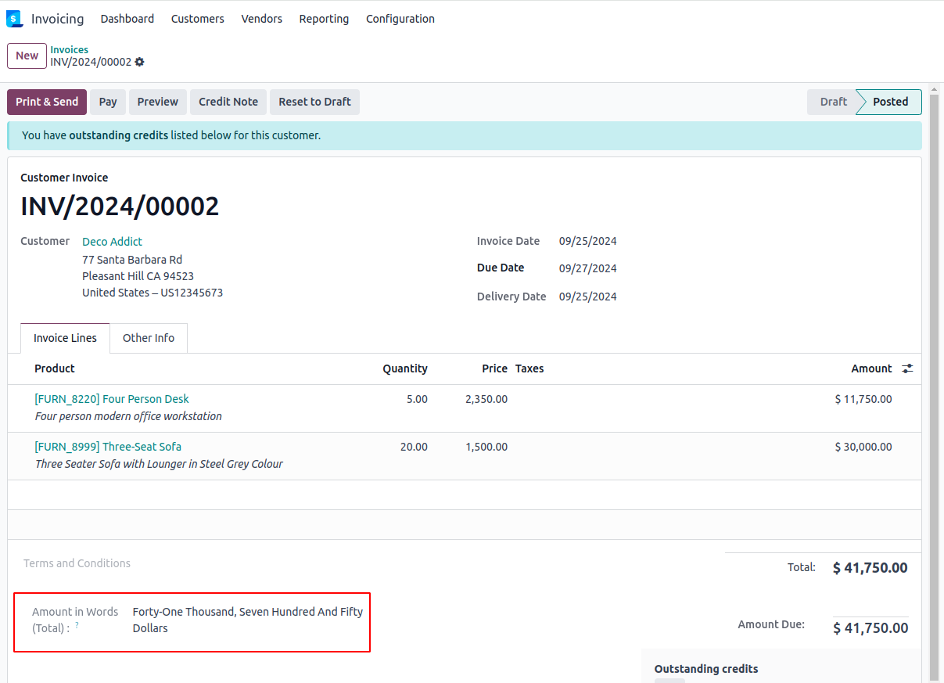Reset the invoice to Draft
The width and height of the screenshot is (944, 683).
tap(314, 102)
